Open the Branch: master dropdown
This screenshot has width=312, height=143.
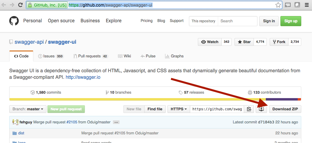[x=28, y=109]
